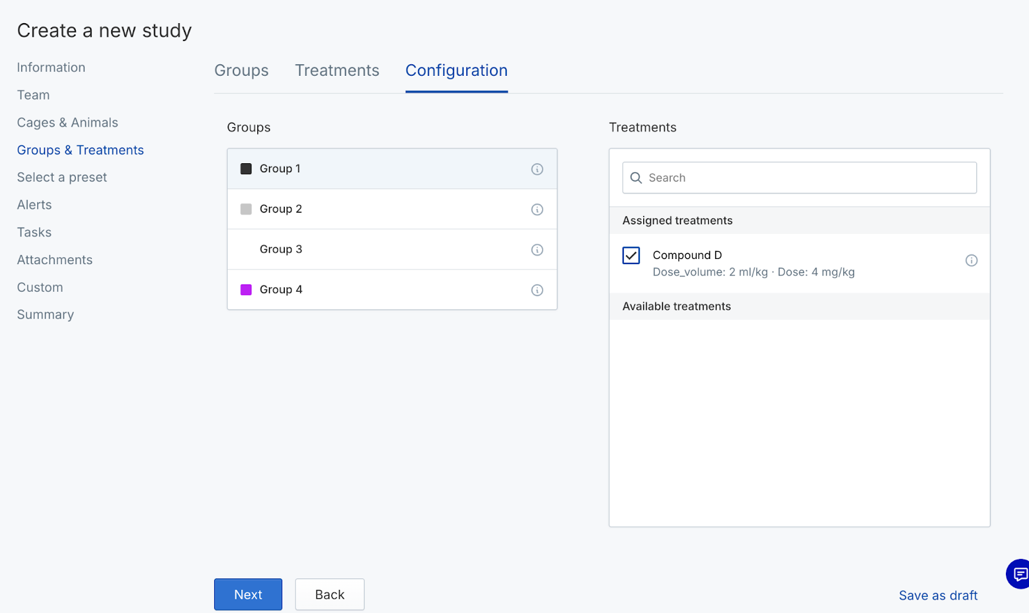This screenshot has height=613, width=1029.
Task: Click the Next button
Action: [248, 594]
